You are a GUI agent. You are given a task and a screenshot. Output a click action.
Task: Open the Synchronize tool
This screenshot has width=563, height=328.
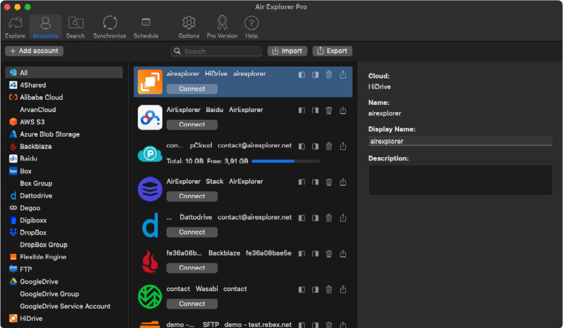click(x=109, y=26)
